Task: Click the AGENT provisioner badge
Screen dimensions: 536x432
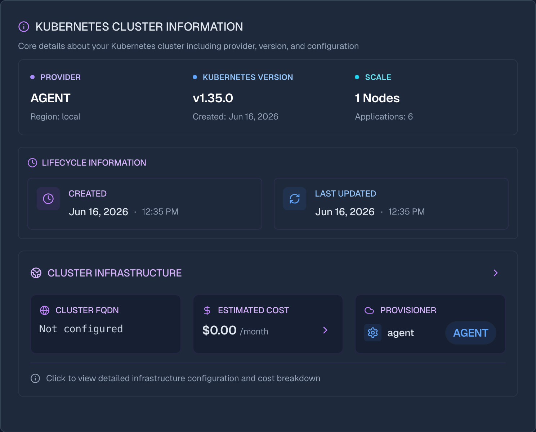Action: click(x=471, y=333)
